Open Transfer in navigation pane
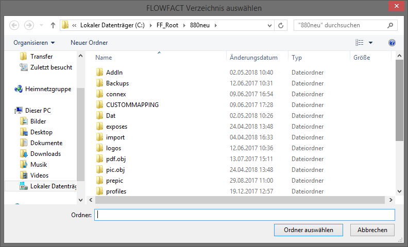The image size is (408, 247). pyautogui.click(x=41, y=57)
